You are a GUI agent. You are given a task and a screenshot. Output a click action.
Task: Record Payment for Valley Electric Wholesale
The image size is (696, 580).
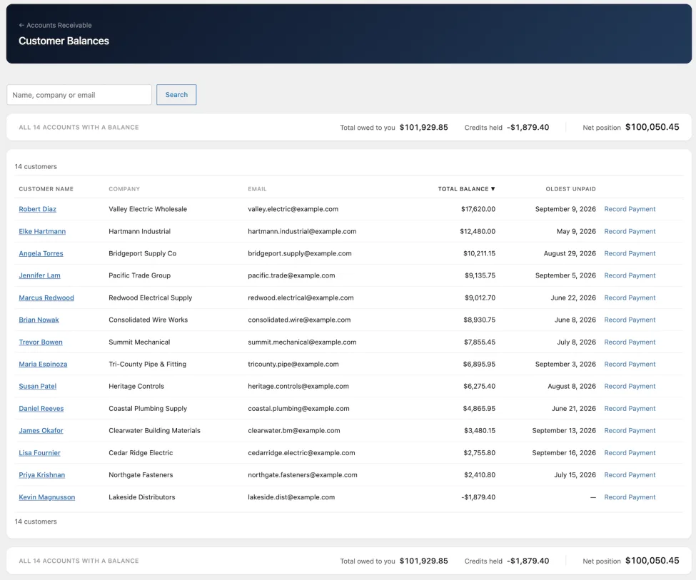tap(630, 209)
